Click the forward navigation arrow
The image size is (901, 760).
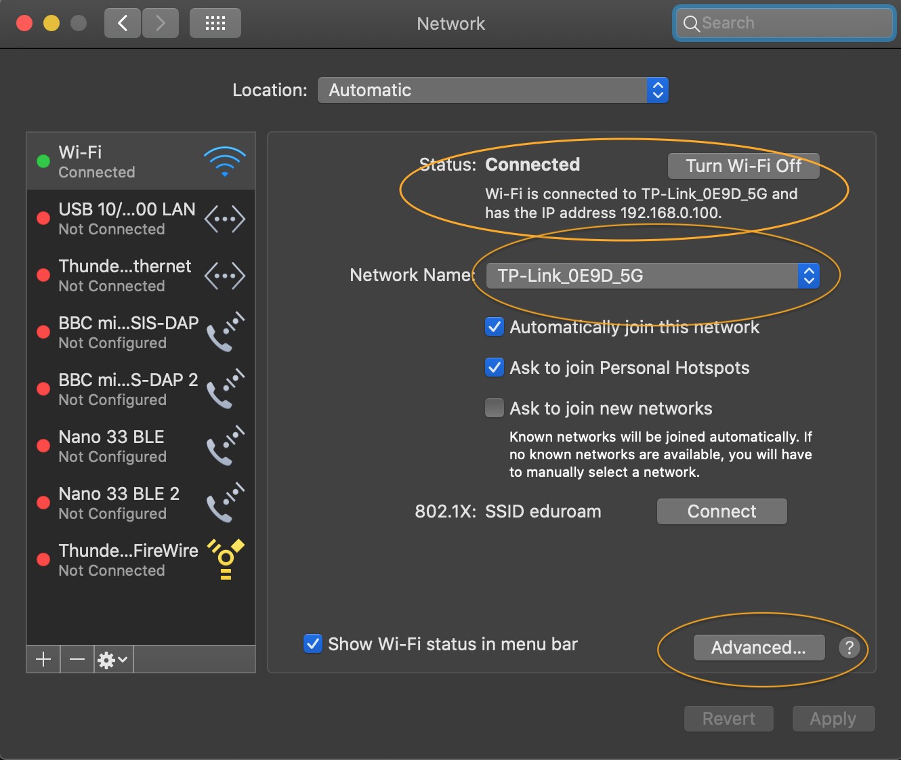click(x=161, y=23)
